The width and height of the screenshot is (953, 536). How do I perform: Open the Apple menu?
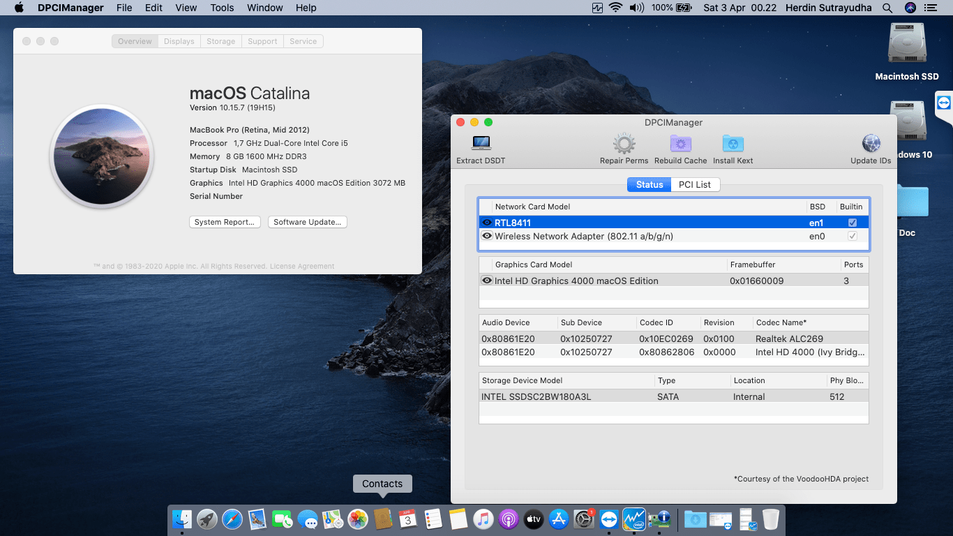(x=19, y=8)
